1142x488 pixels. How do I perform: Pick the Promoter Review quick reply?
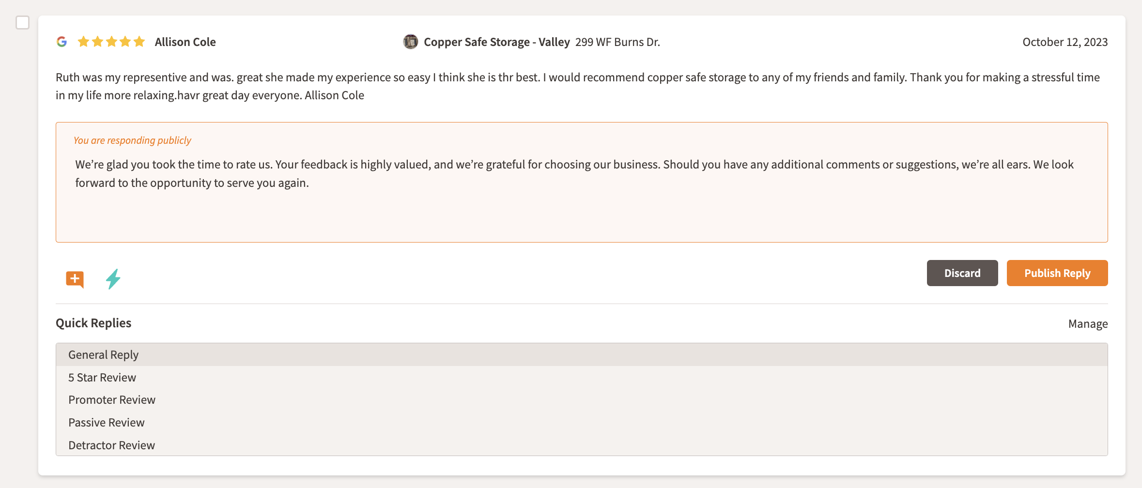pyautogui.click(x=111, y=400)
